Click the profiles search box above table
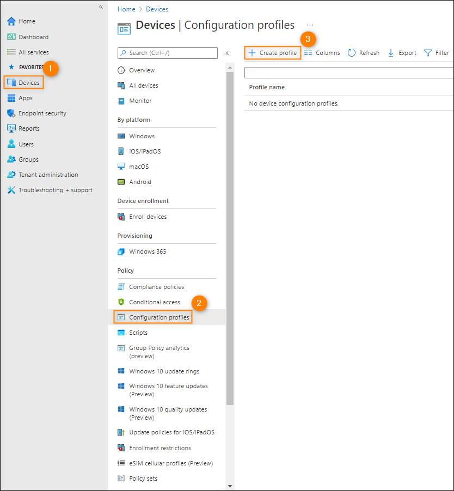 point(349,72)
